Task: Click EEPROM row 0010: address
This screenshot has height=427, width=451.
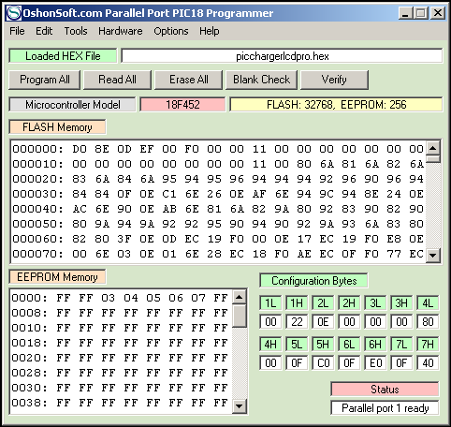Action: (x=29, y=328)
